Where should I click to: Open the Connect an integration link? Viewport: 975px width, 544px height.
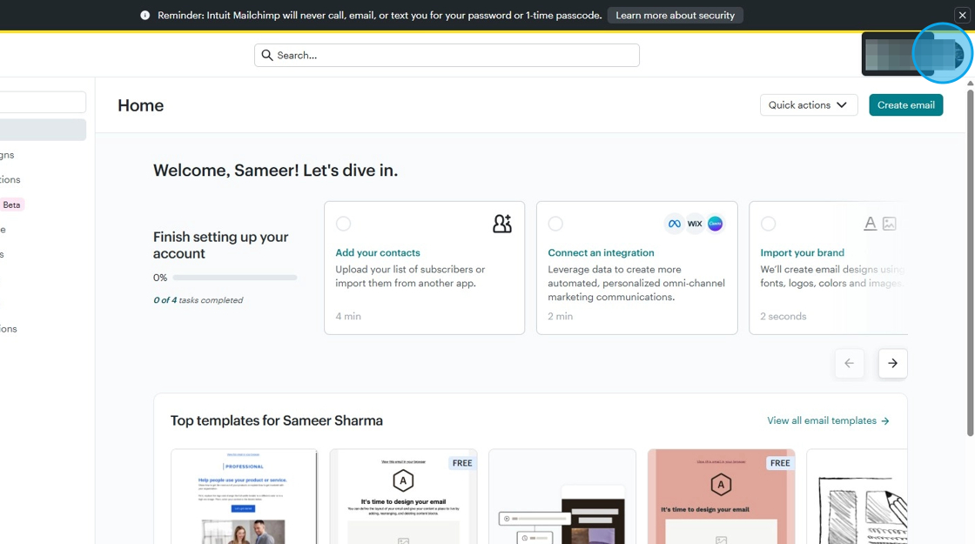coord(601,252)
